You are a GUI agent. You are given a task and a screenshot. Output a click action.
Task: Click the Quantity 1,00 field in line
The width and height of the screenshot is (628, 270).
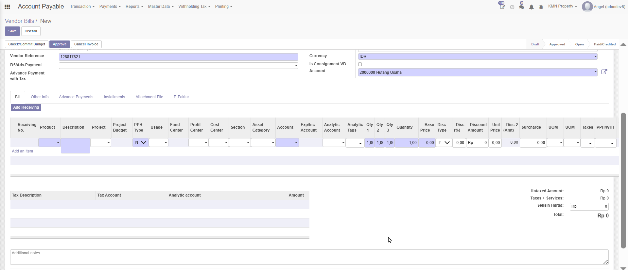pos(407,143)
